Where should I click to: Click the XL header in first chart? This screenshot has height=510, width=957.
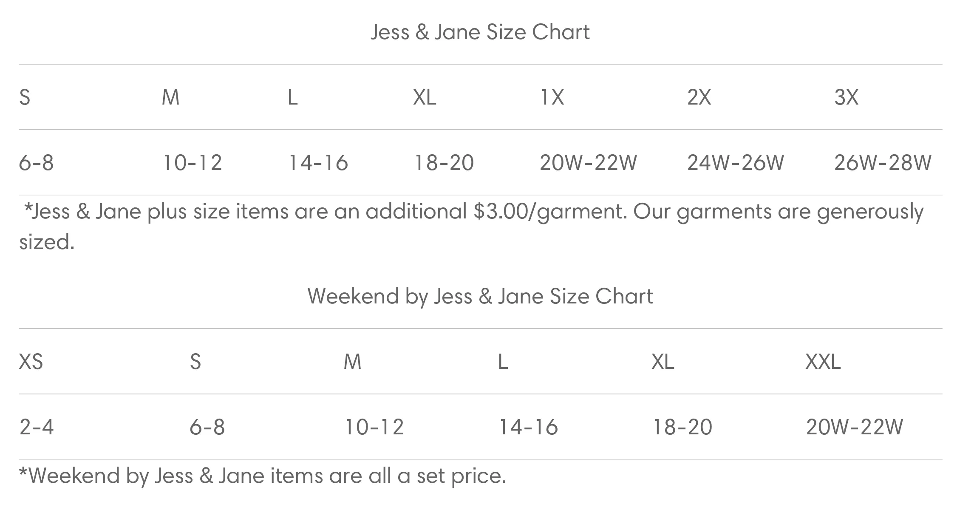click(425, 97)
